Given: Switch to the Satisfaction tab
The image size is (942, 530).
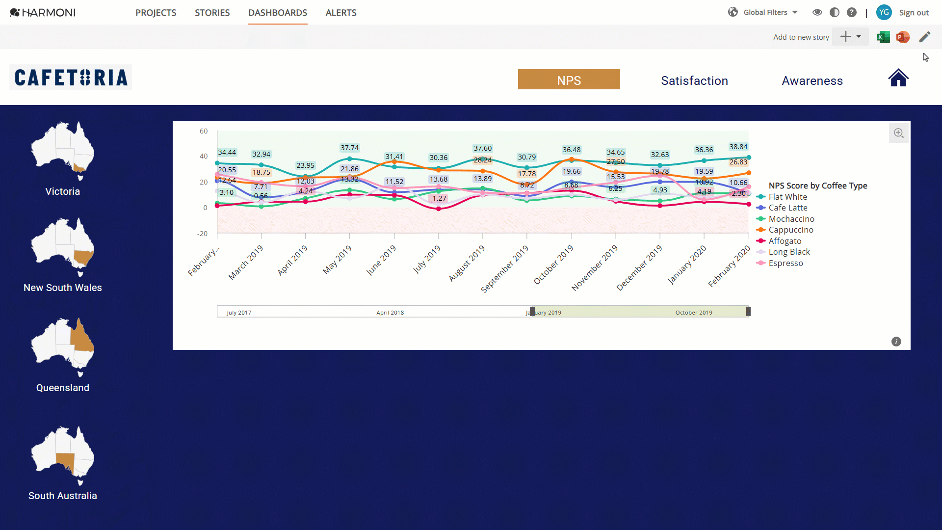Looking at the screenshot, I should coord(694,80).
